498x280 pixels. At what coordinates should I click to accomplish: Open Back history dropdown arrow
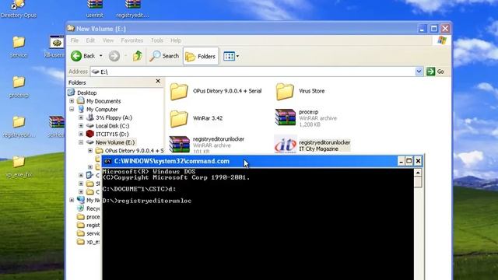click(100, 56)
